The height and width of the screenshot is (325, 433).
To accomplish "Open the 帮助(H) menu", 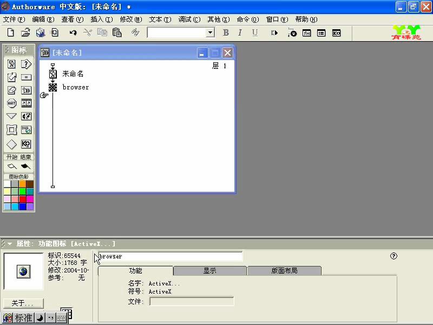I will pos(306,19).
